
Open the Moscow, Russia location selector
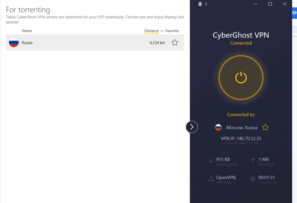242,128
